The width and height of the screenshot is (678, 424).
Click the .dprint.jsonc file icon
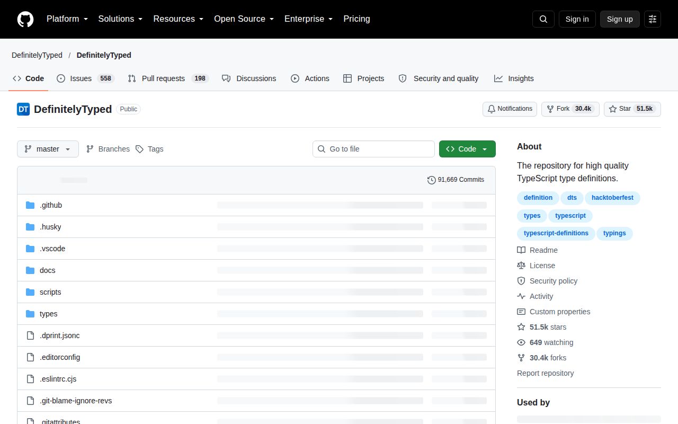point(30,335)
